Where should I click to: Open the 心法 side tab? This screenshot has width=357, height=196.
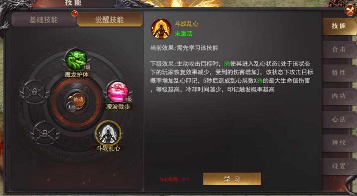[339, 120]
